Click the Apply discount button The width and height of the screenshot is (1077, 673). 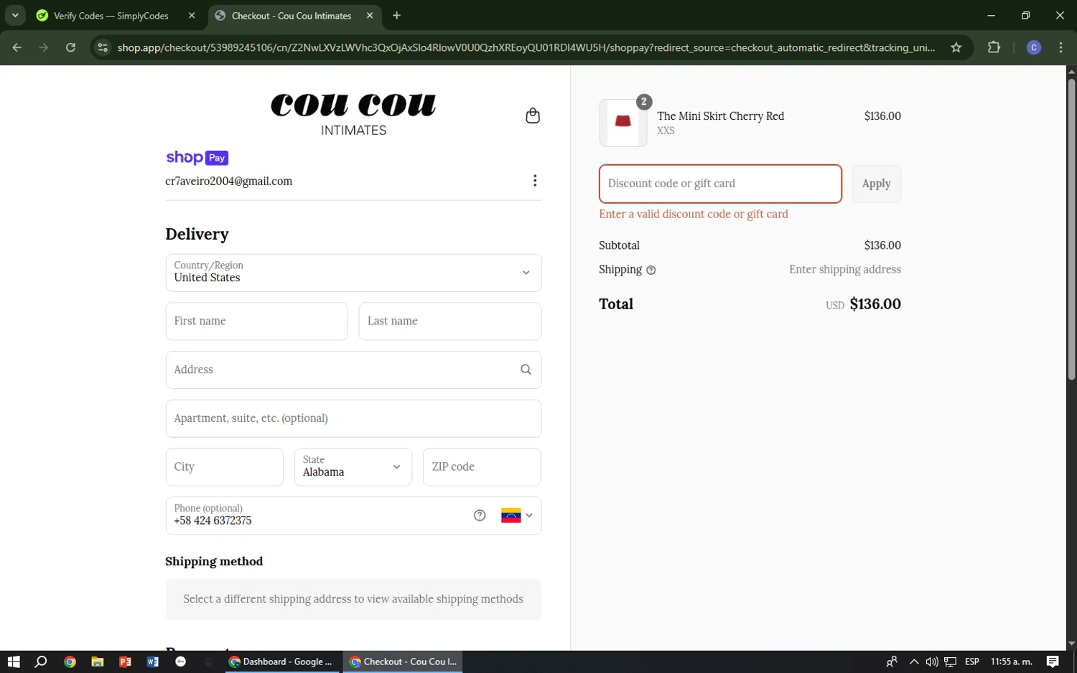876,184
